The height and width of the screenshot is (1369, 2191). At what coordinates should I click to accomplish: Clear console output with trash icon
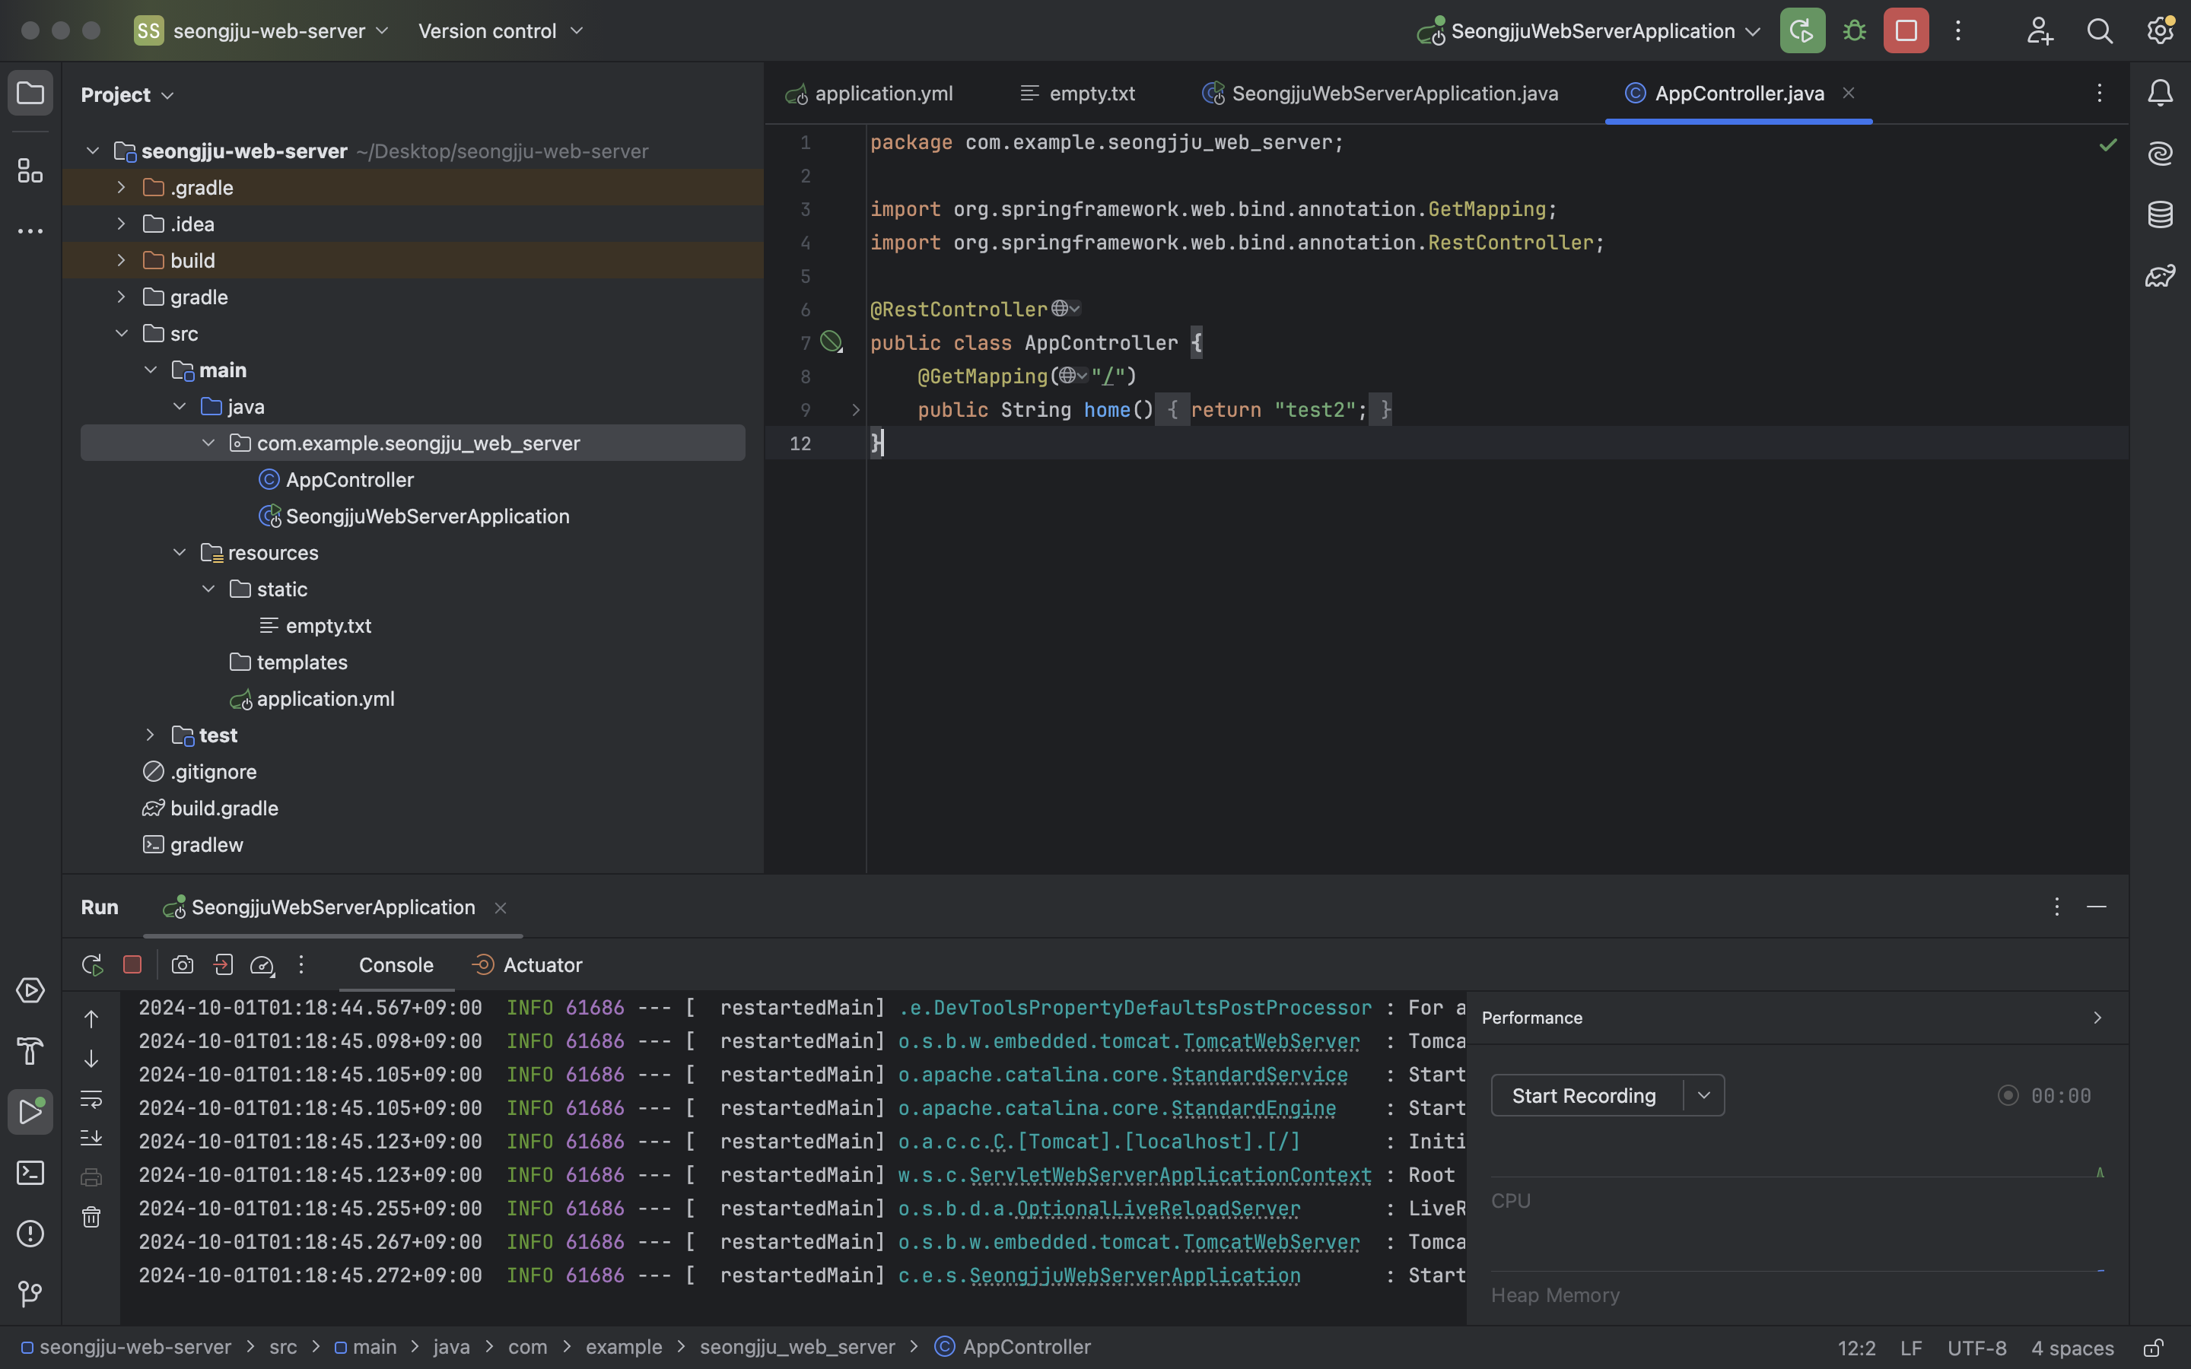click(x=91, y=1217)
